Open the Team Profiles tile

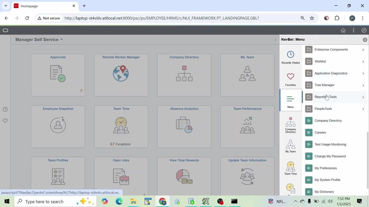click(58, 176)
